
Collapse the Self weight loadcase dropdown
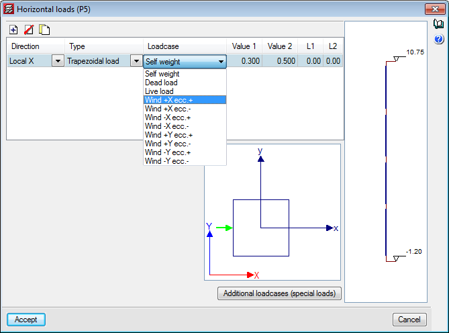coord(221,62)
